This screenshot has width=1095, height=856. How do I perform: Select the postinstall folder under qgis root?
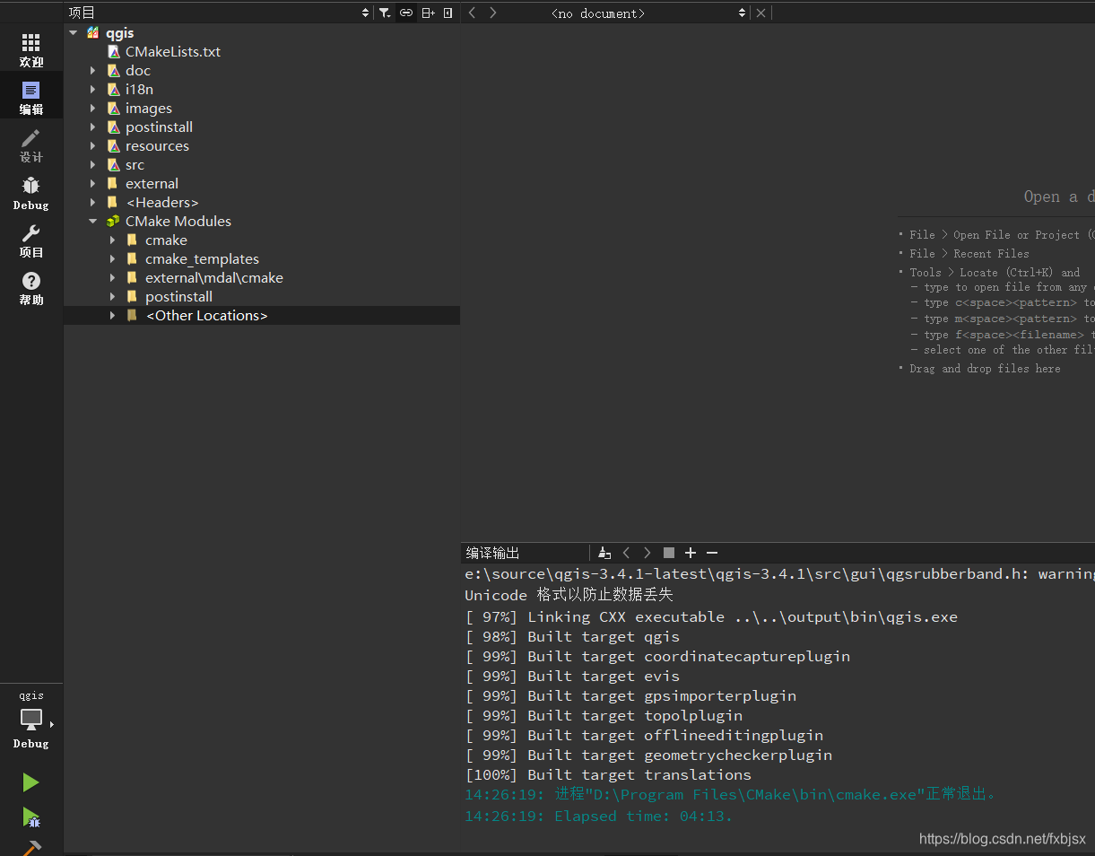pyautogui.click(x=159, y=127)
